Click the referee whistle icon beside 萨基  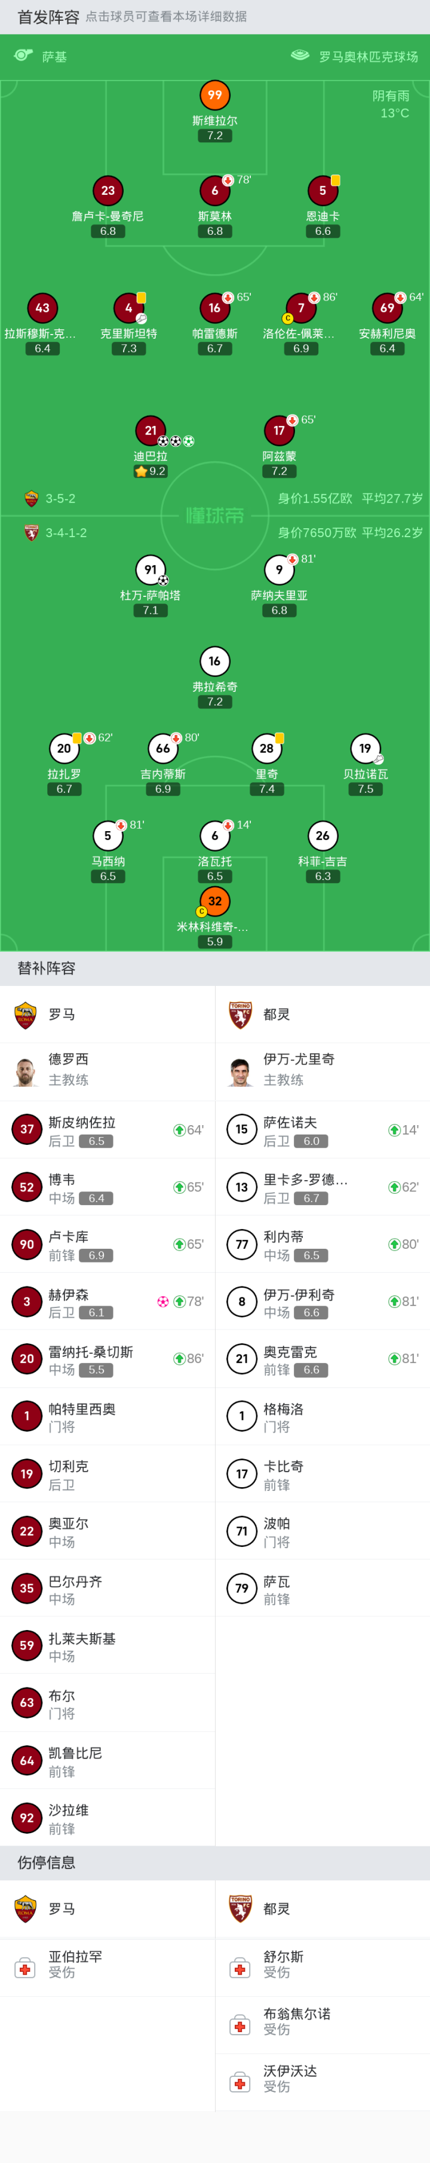click(x=23, y=56)
